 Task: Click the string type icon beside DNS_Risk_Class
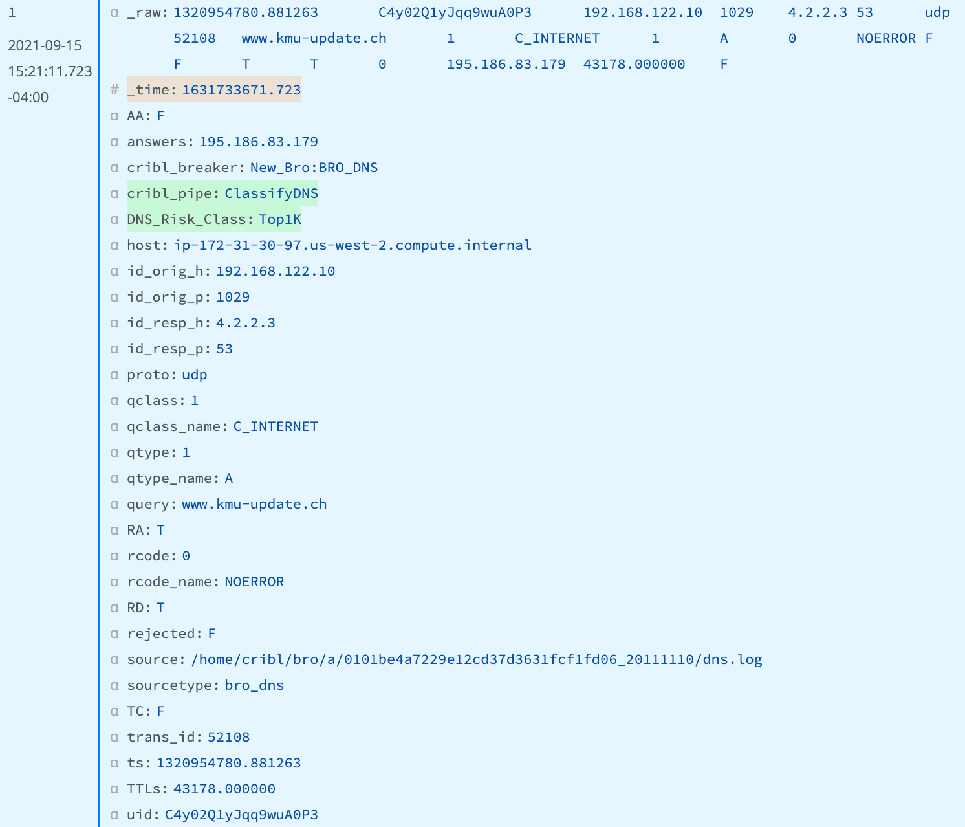tap(114, 219)
